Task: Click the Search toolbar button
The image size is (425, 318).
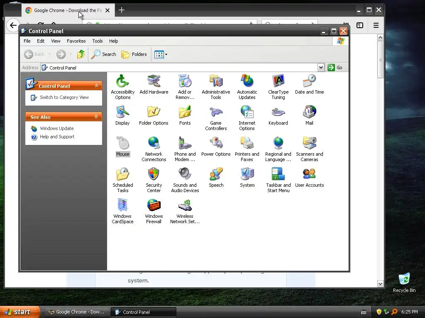Action: click(103, 54)
